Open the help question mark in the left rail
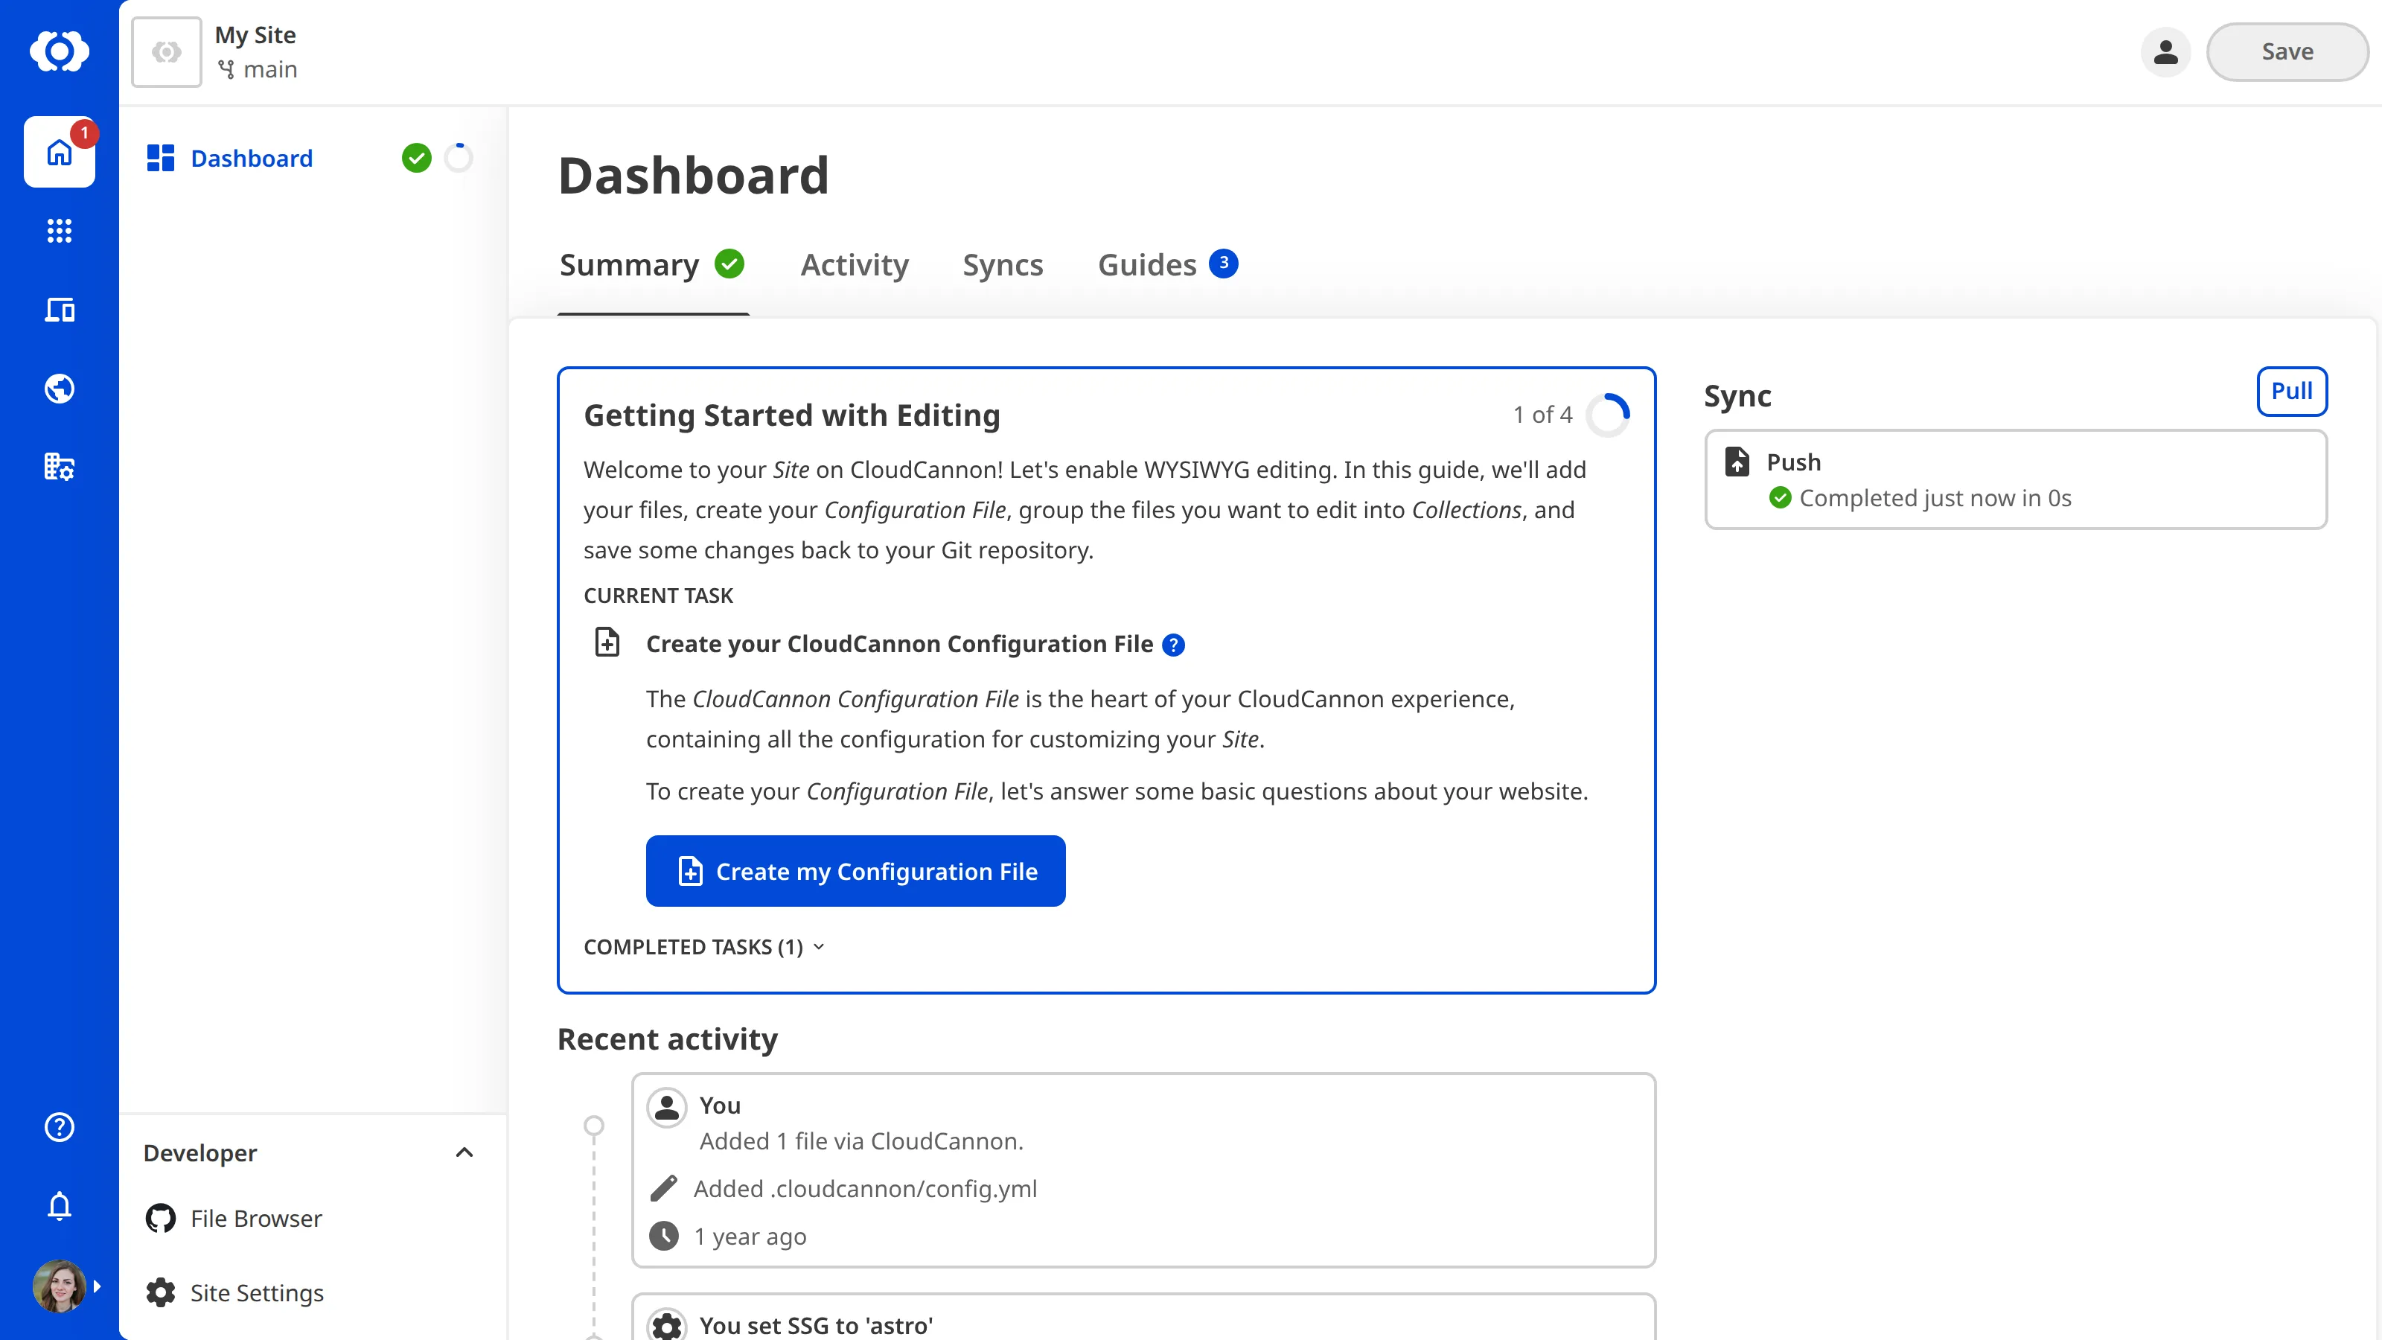2382x1340 pixels. pos(60,1126)
